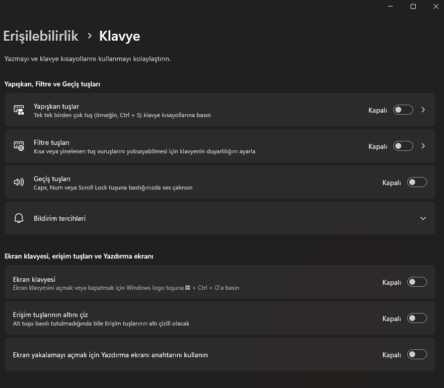Click the Geçiş tuşları speaker icon

(x=19, y=182)
